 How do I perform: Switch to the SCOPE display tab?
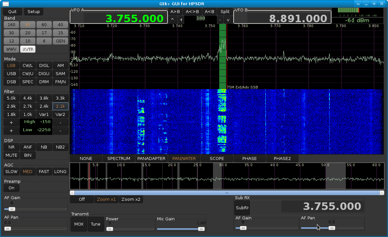(217, 158)
